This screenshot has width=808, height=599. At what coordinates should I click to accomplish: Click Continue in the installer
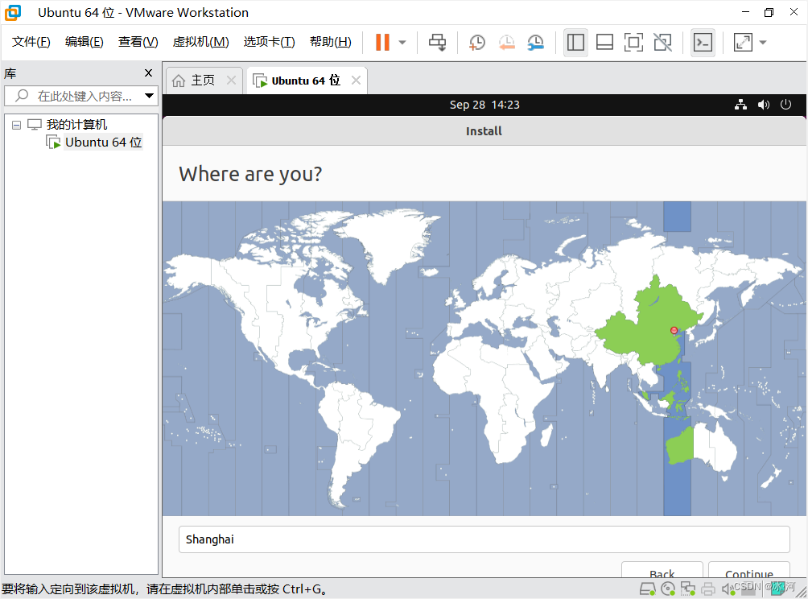pyautogui.click(x=749, y=570)
